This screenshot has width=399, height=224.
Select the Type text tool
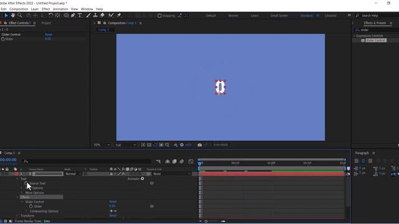tap(80, 16)
